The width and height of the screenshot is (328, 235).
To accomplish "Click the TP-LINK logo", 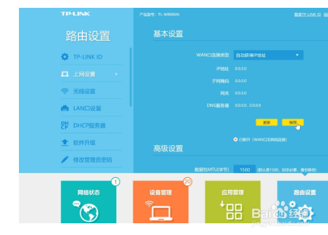I will (75, 14).
